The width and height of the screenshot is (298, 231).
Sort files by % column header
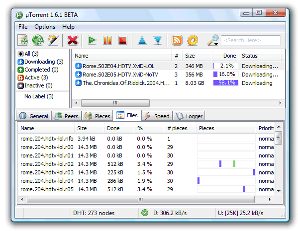point(149,128)
